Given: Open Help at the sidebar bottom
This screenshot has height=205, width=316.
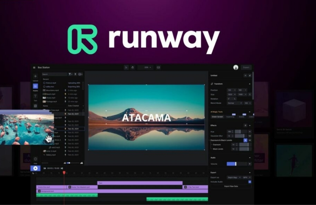Looking at the screenshot, I should pos(35,159).
